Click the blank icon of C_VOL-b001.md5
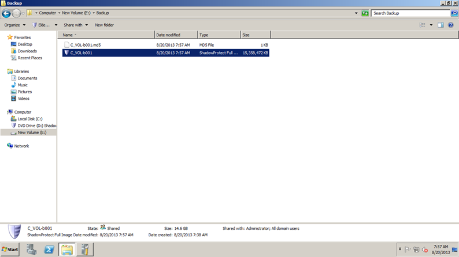The image size is (459, 257). click(66, 45)
